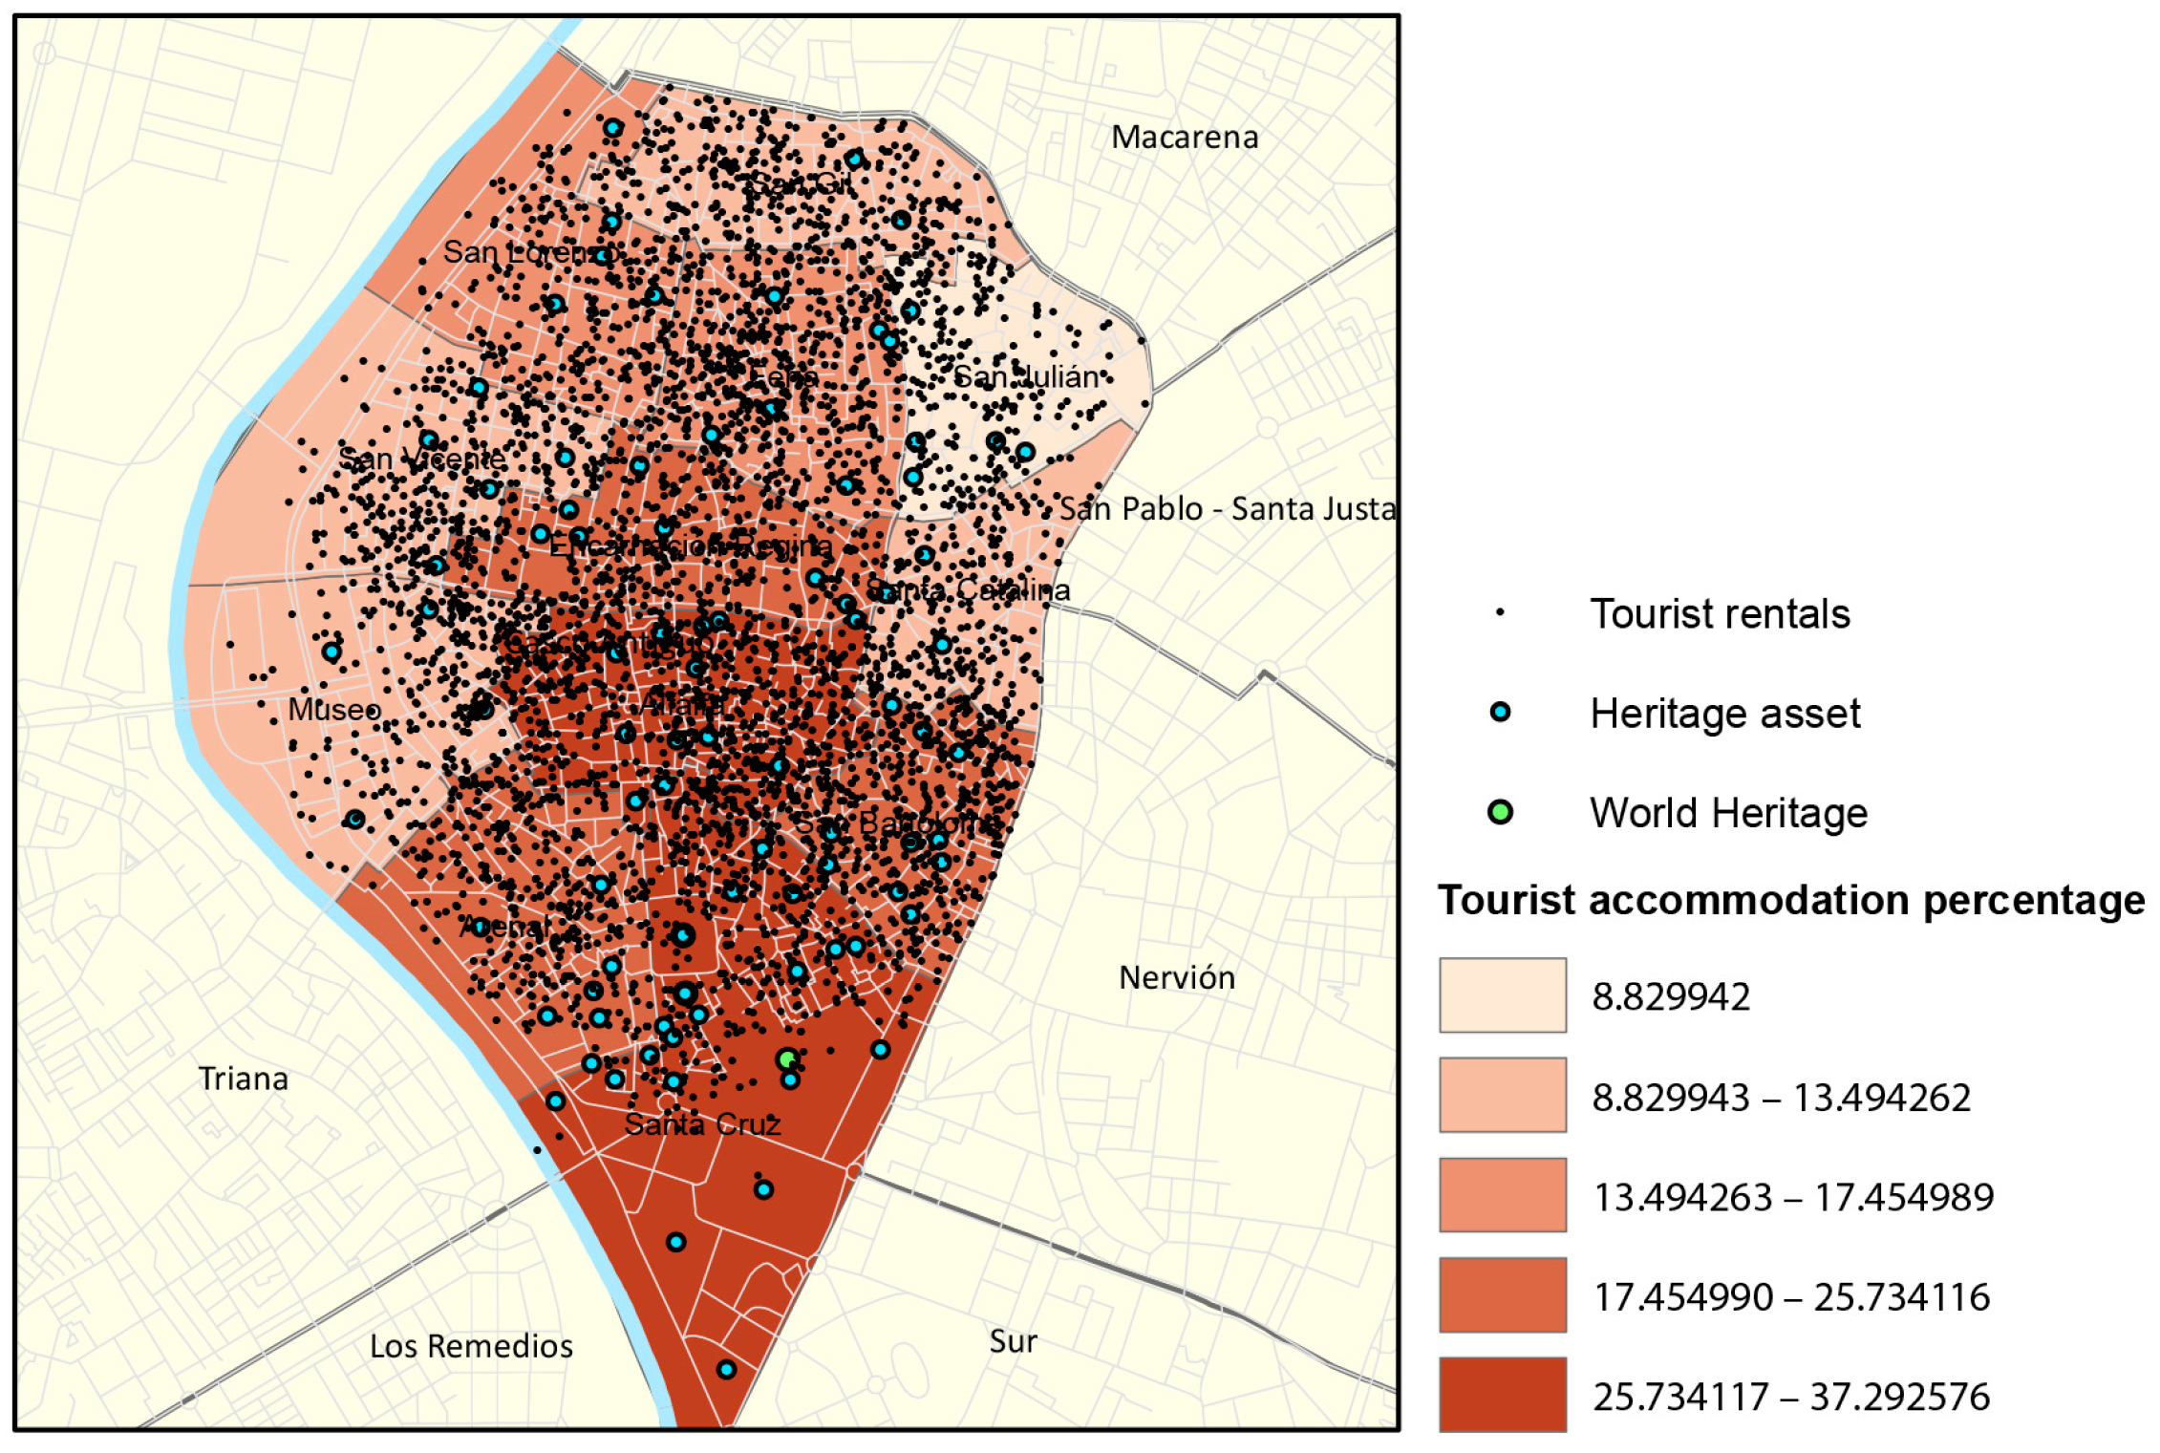2160x1453 pixels.
Task: Click the Triana district label
Action: coord(243,1079)
